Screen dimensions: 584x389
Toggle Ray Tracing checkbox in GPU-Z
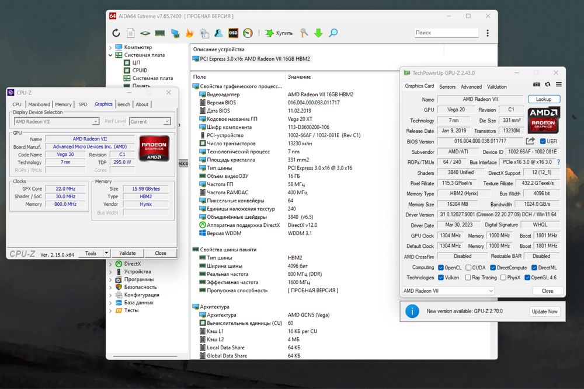click(x=468, y=278)
